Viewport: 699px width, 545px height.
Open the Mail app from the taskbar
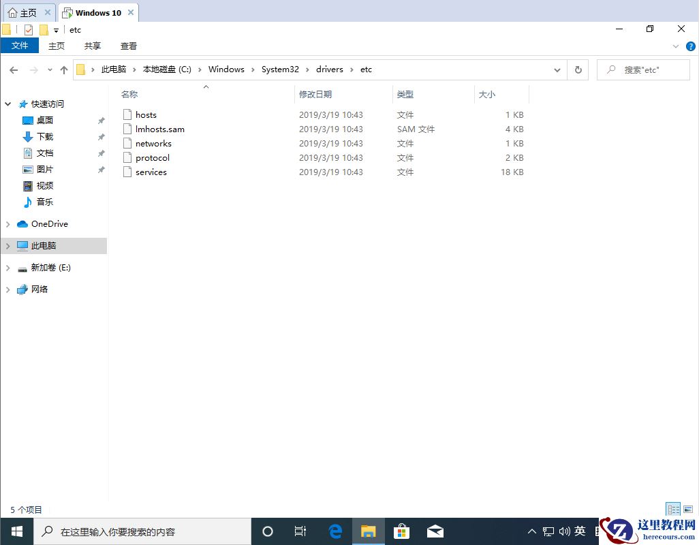click(x=435, y=531)
